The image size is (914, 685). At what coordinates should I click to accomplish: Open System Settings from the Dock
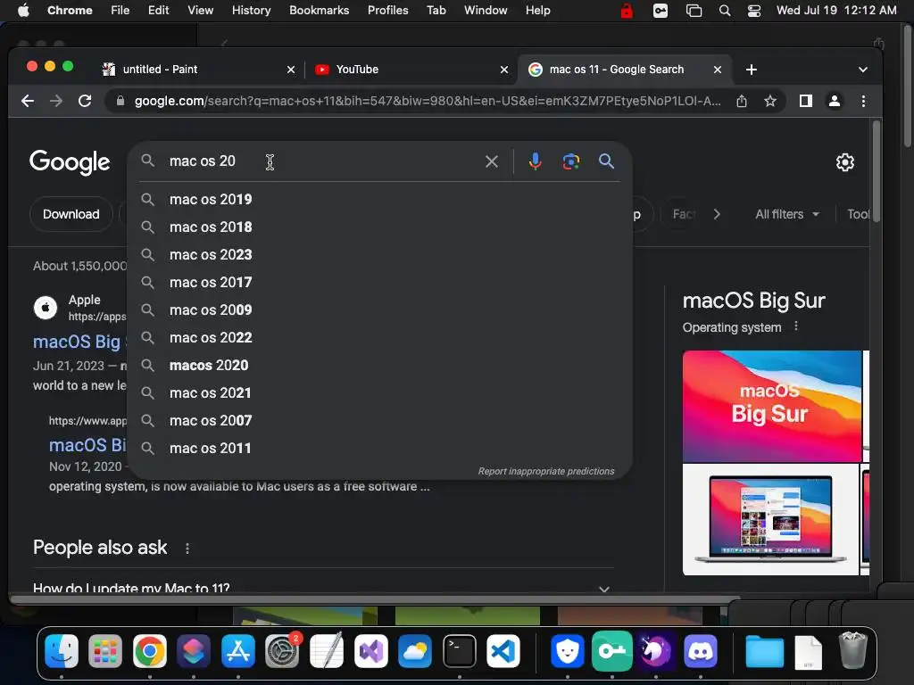tap(282, 650)
